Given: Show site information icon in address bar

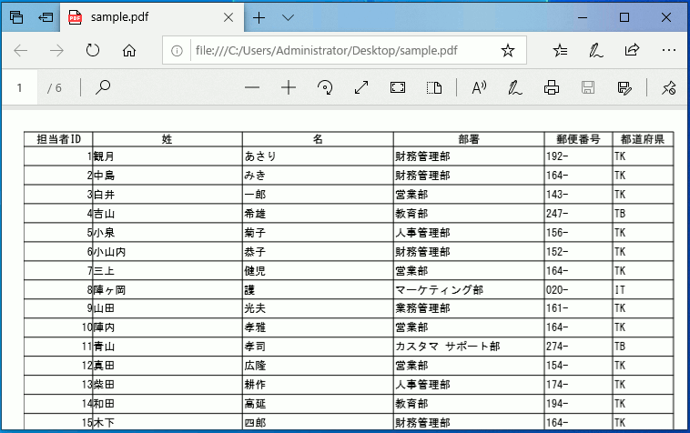Looking at the screenshot, I should pyautogui.click(x=177, y=51).
